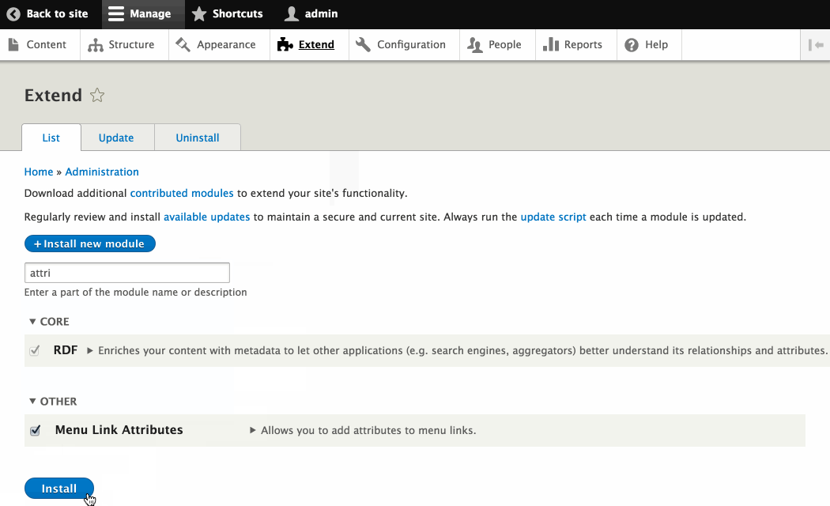Click the Extend puzzle piece icon
This screenshot has height=506, width=830.
[285, 44]
